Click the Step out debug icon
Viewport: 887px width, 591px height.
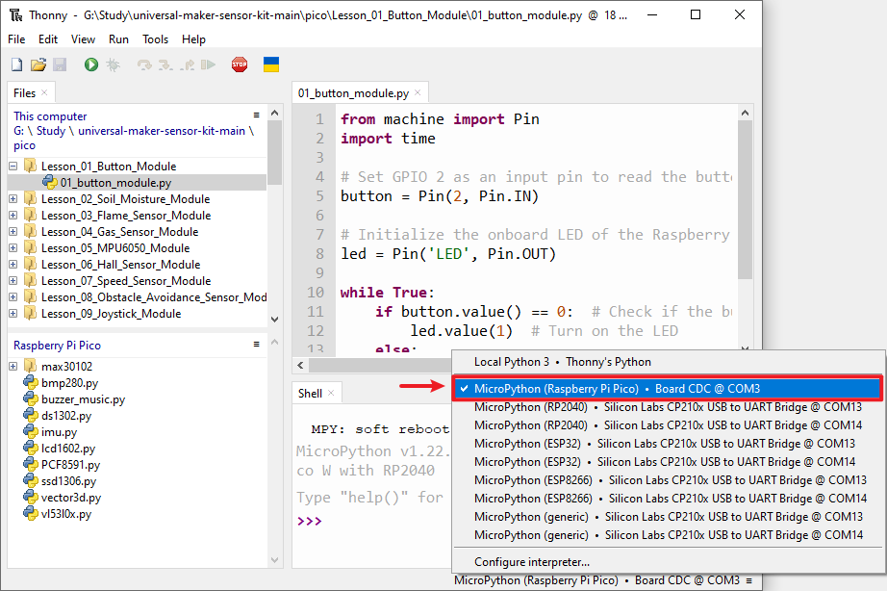pyautogui.click(x=188, y=65)
